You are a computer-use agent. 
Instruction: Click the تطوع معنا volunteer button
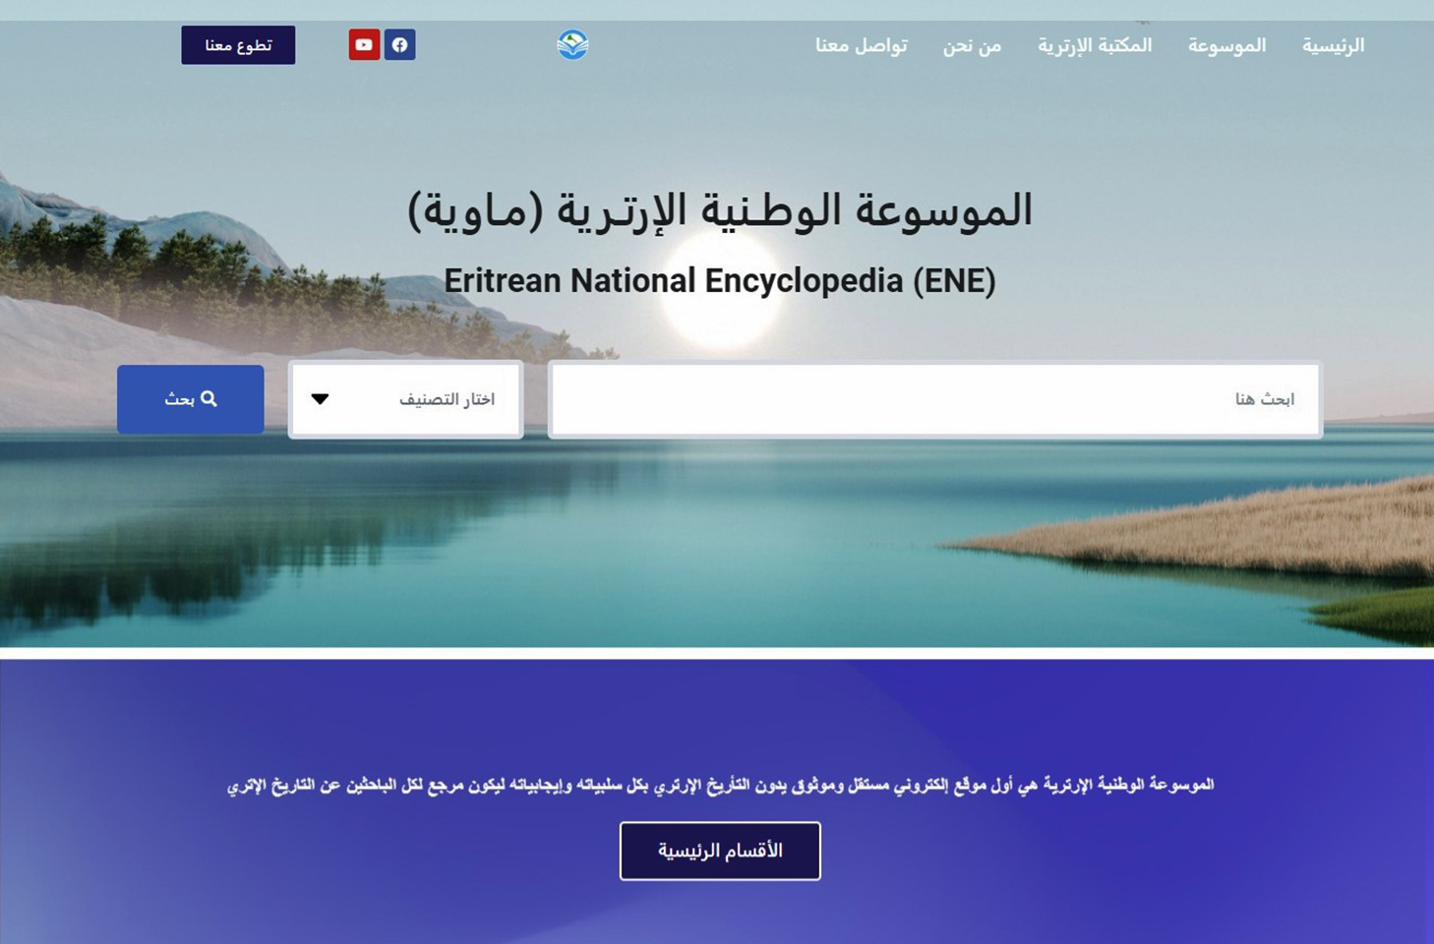coord(238,45)
